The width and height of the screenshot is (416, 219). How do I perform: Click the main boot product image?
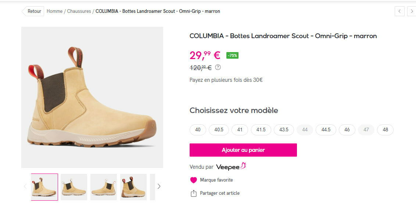tap(92, 97)
